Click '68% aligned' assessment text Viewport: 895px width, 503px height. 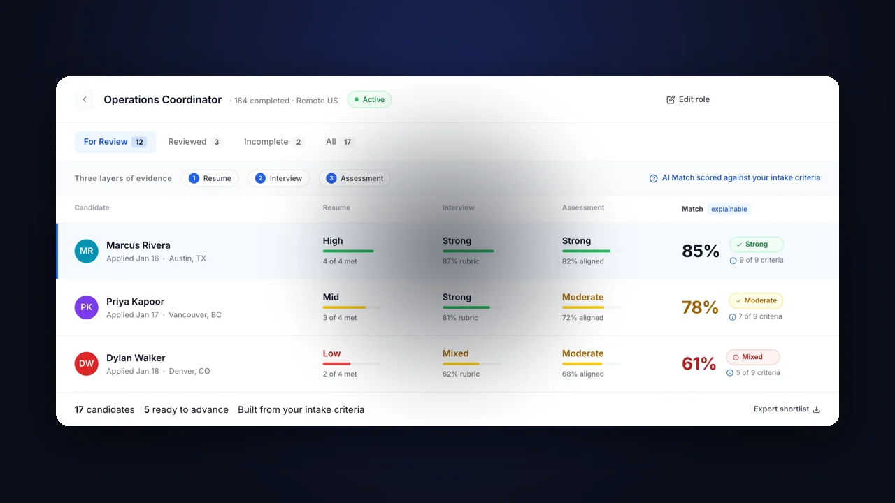pyautogui.click(x=583, y=374)
